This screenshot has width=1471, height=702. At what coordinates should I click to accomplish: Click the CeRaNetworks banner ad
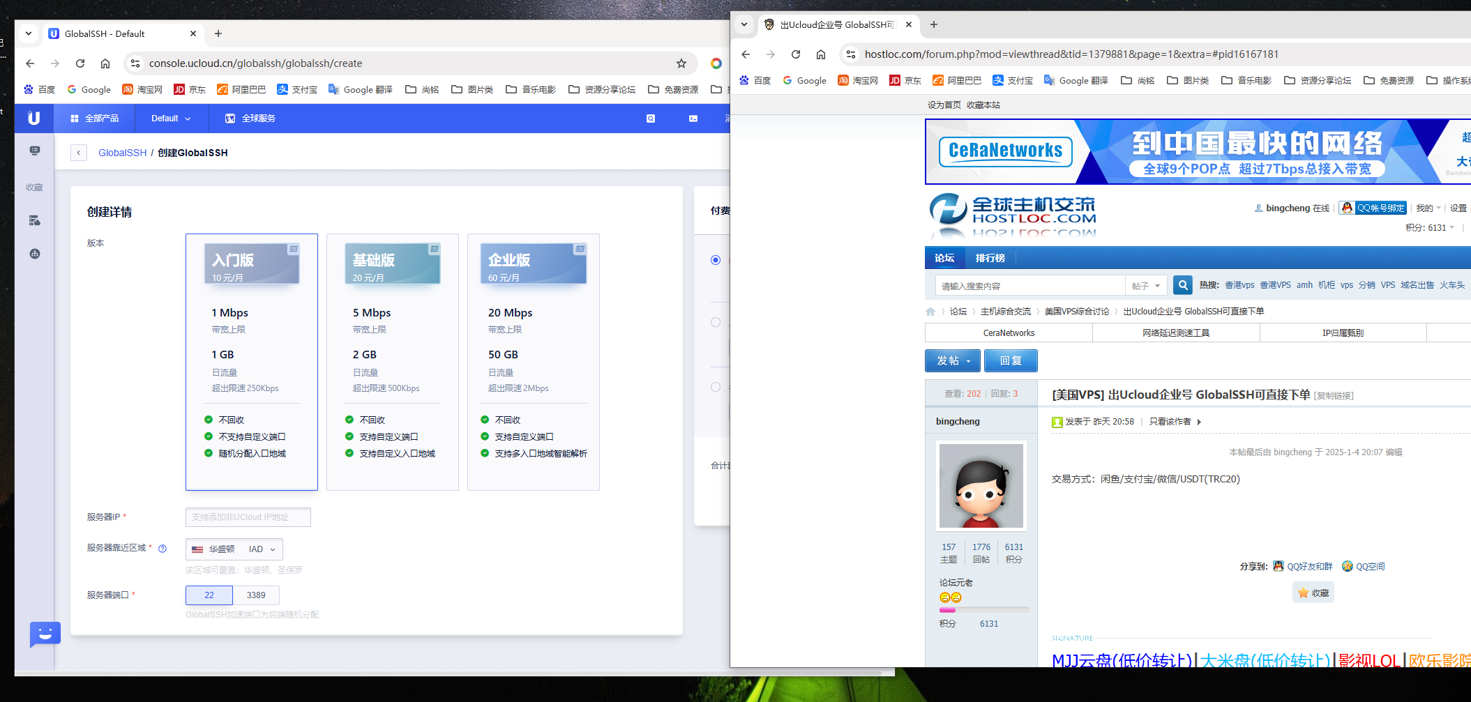click(1198, 151)
